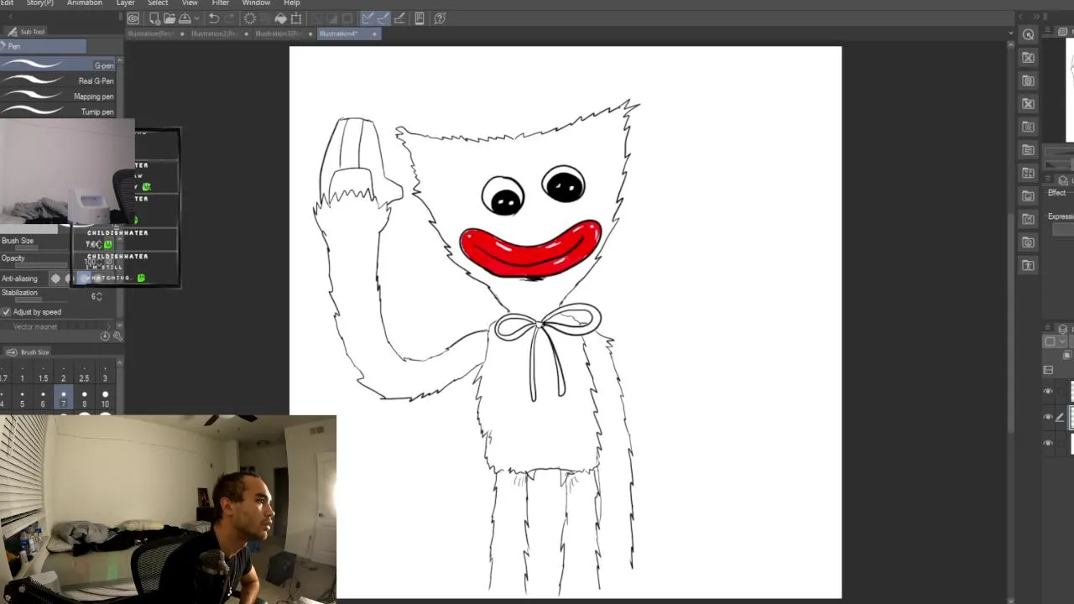Toggle the second Snap to special ruler icon
The width and height of the screenshot is (1074, 604).
383,18
